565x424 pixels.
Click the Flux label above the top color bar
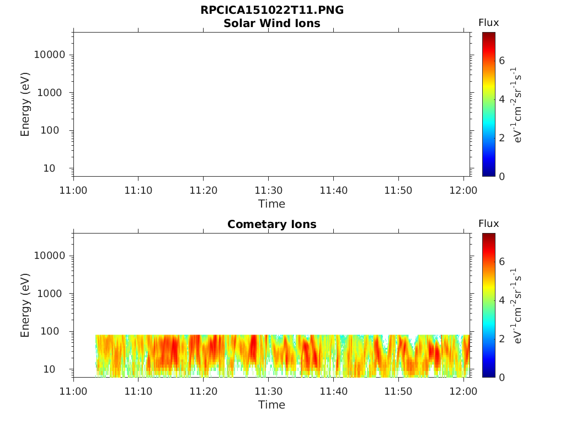pyautogui.click(x=489, y=23)
